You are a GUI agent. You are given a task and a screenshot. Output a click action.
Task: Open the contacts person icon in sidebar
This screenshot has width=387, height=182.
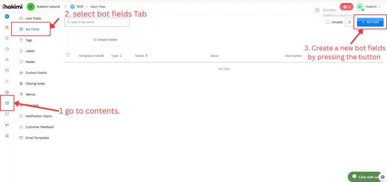pyautogui.click(x=7, y=60)
